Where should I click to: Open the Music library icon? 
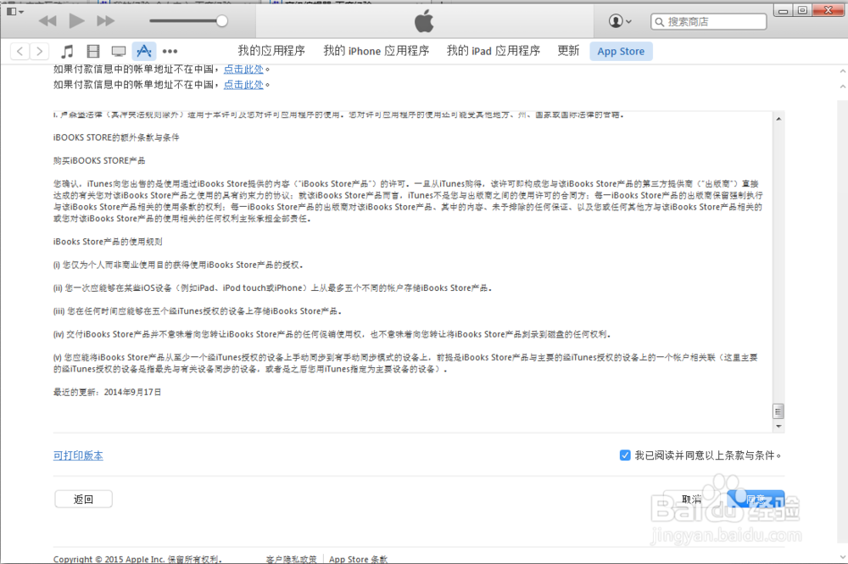point(67,52)
